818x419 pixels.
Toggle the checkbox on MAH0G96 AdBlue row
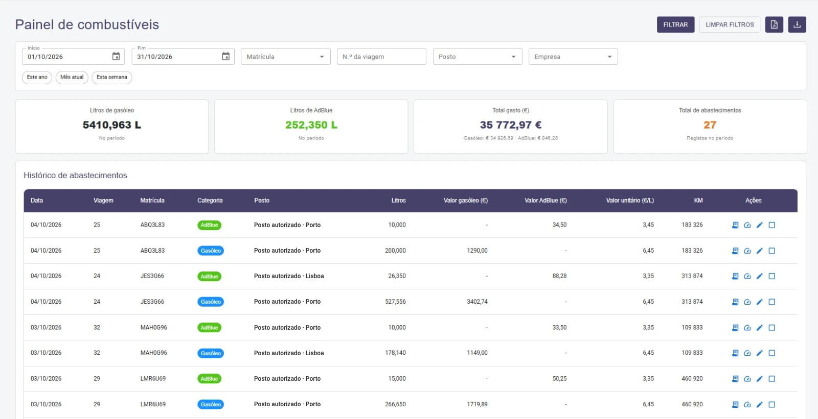[772, 328]
